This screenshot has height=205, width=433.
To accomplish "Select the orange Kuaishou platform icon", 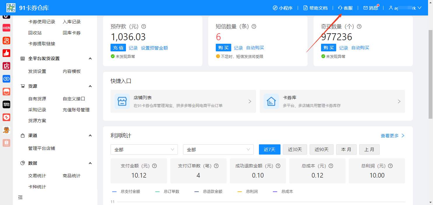I will tap(6, 41).
